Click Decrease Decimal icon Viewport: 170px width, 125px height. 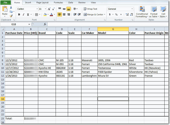131,14
